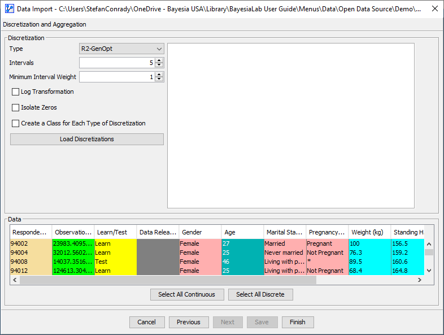The image size is (444, 335).
Task: Toggle the Isolate Zeros checkbox
Action: (x=16, y=107)
